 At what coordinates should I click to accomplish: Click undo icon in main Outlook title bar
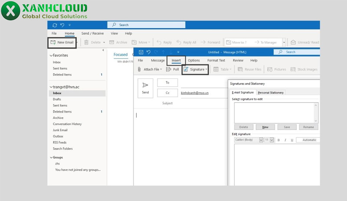pos(62,25)
